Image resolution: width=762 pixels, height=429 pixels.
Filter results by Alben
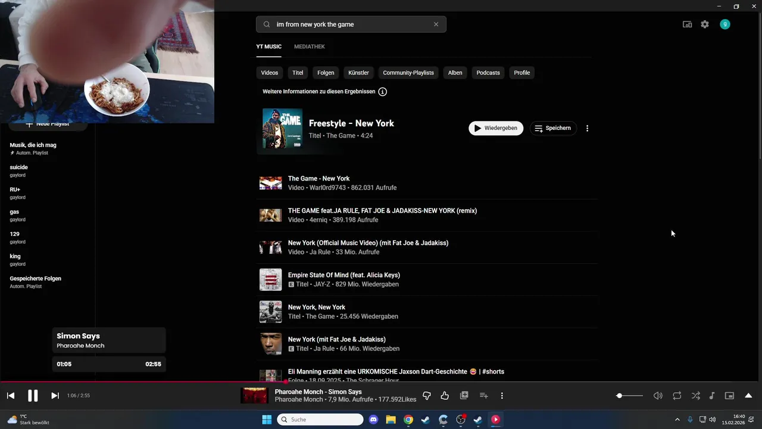coord(455,73)
